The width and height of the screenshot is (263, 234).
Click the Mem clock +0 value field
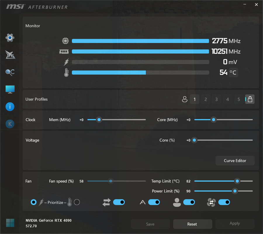[x=81, y=120]
